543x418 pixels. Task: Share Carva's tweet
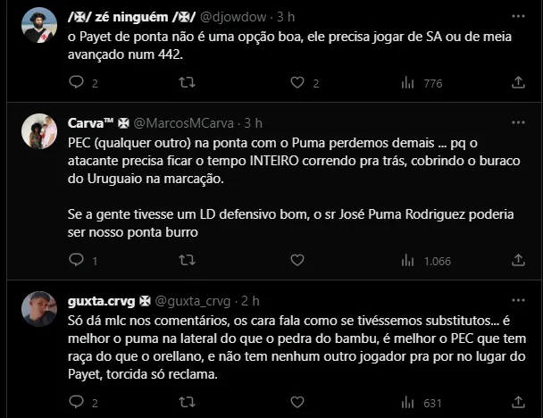click(518, 261)
